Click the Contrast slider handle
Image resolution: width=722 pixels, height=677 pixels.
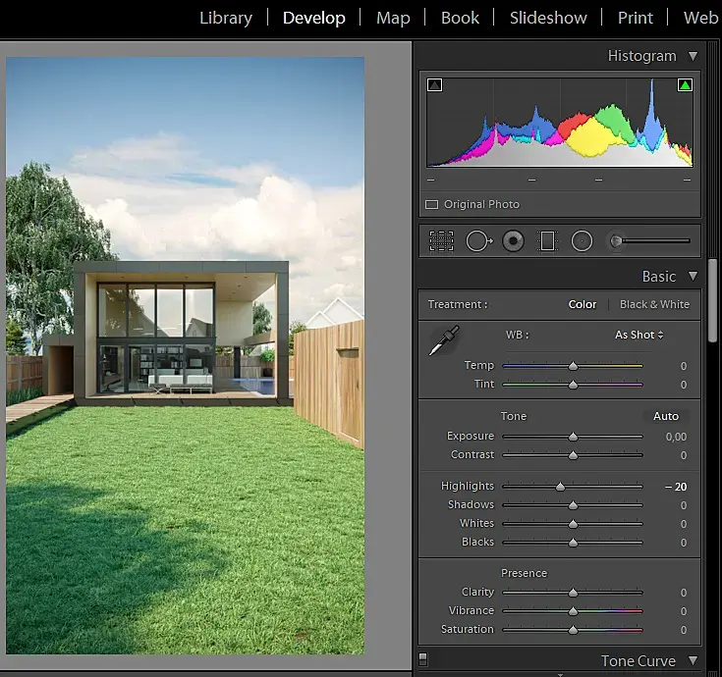pos(573,455)
